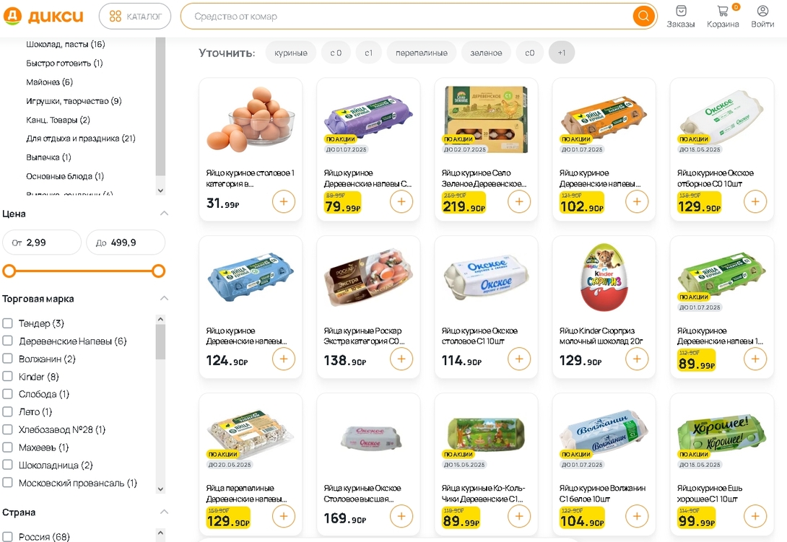Add Роскар Экстра eggs to cart
This screenshot has width=787, height=542.
coord(401,359)
